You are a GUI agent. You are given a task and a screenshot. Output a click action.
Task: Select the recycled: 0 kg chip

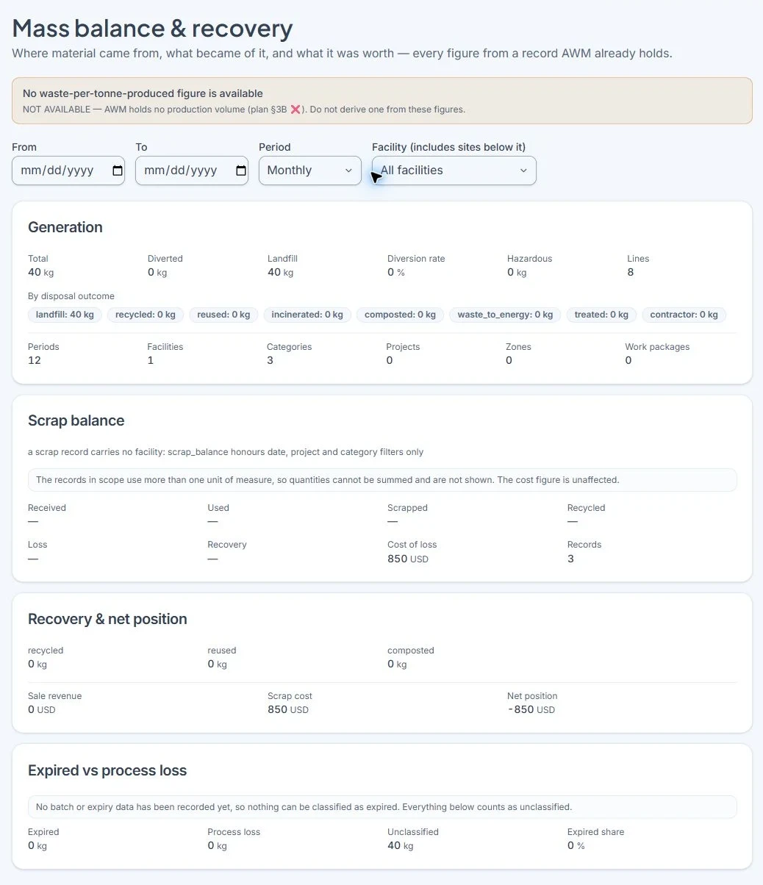146,315
